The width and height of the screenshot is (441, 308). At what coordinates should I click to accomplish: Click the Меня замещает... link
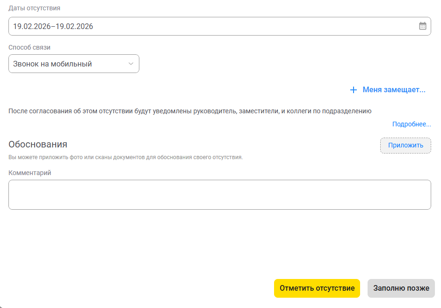tap(394, 90)
